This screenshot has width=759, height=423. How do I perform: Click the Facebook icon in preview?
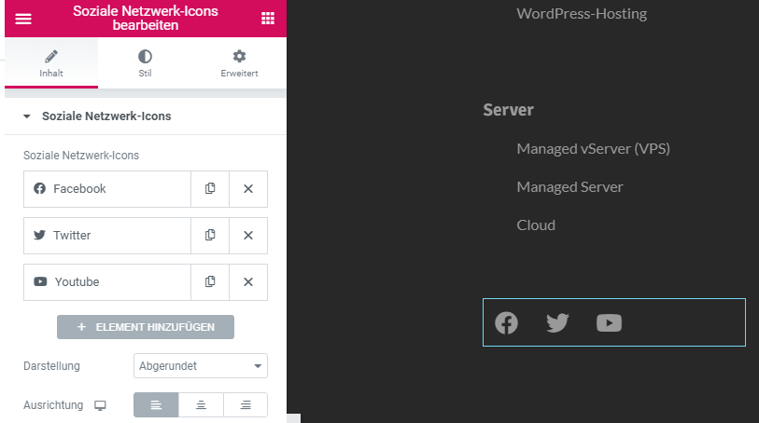click(506, 322)
